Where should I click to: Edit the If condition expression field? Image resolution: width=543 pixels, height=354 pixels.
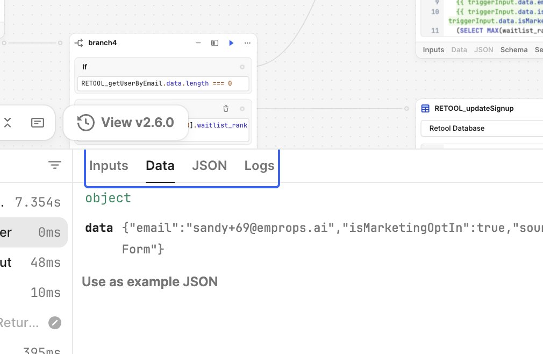163,83
